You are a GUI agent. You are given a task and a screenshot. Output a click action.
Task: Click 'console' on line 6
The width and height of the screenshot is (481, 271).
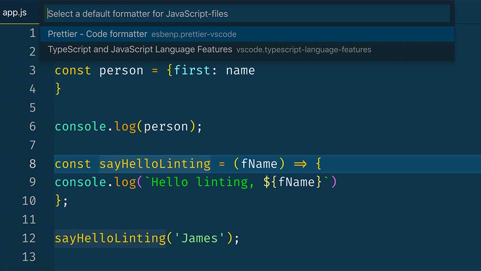click(x=80, y=126)
